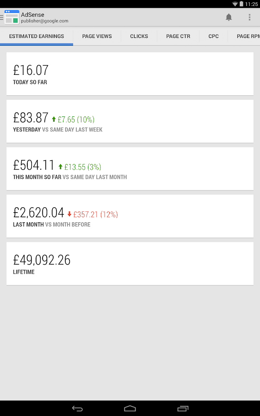Tap the Wi-Fi status icon
Viewport: 260px width, 416px height.
(x=235, y=4)
